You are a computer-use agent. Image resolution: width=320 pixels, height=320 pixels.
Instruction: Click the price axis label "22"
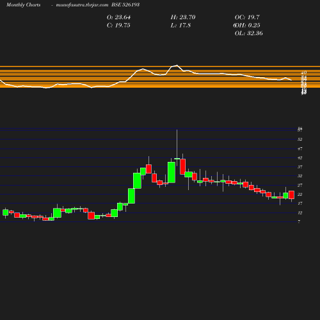pos(300,195)
